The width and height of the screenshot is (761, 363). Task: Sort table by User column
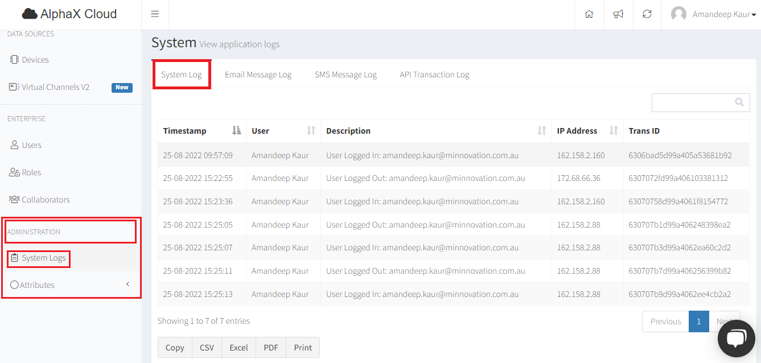311,131
